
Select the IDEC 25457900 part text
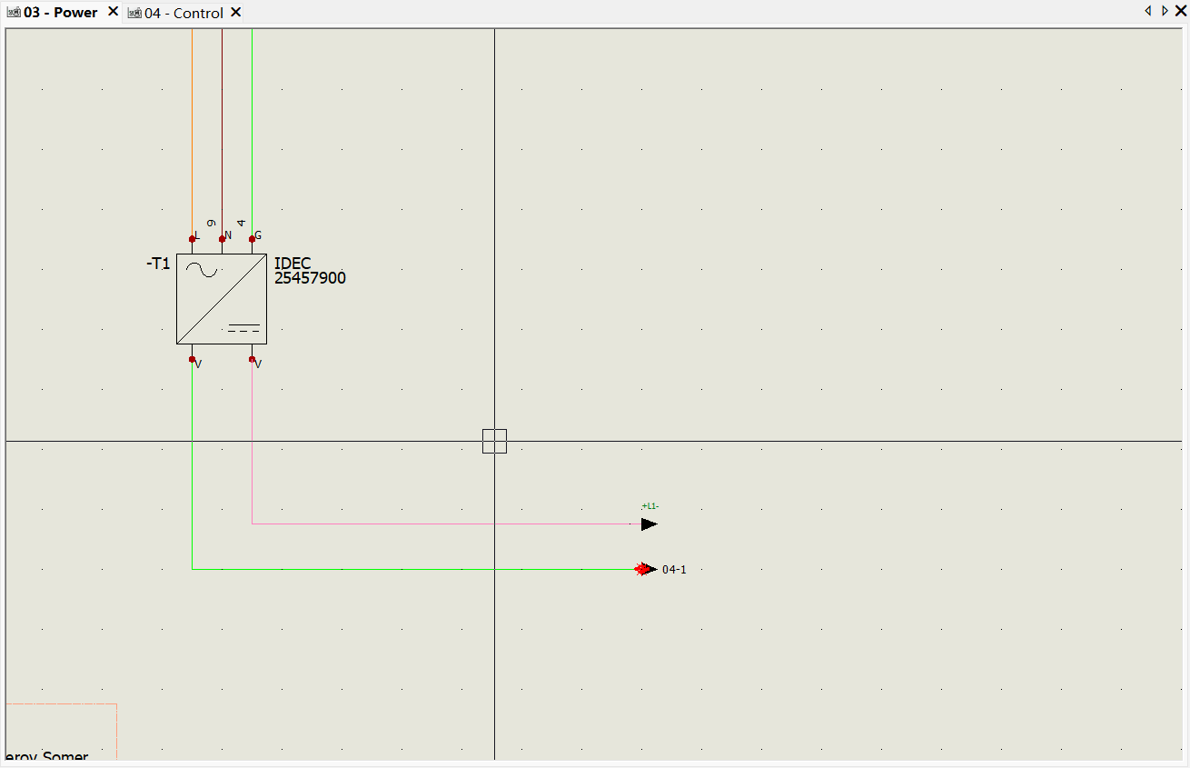(310, 272)
